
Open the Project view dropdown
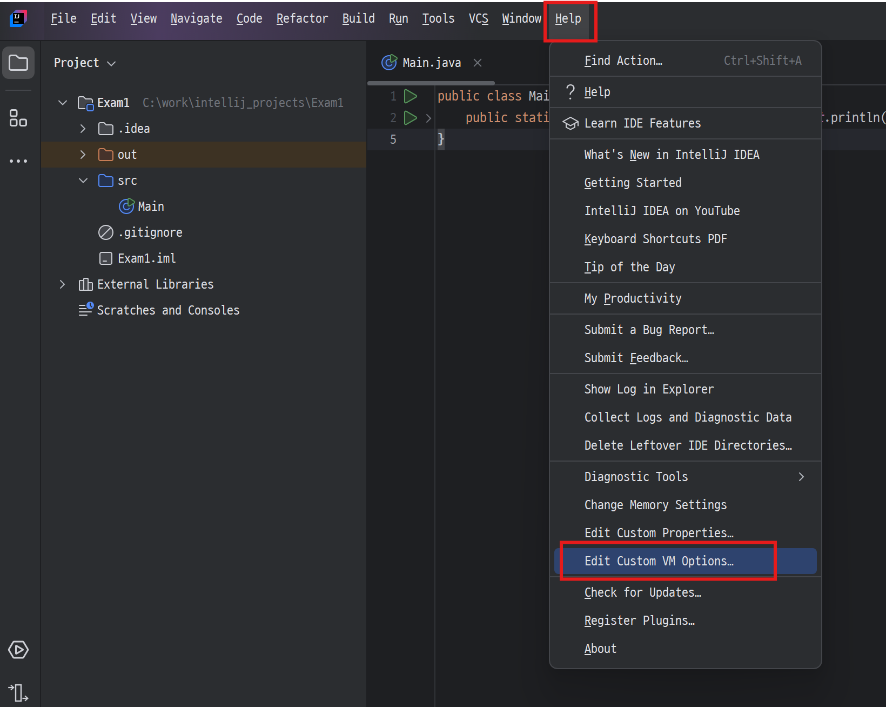pyautogui.click(x=85, y=63)
